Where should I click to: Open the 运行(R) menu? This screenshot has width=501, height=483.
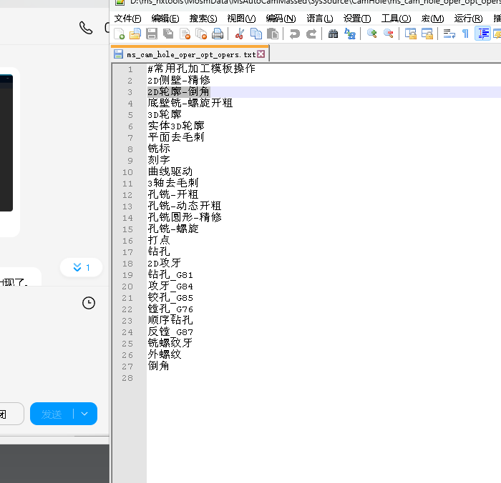[468, 19]
